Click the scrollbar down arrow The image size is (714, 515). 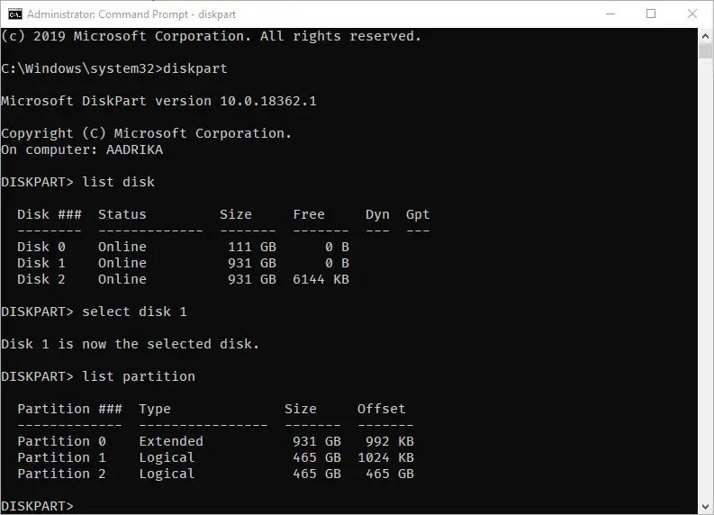pyautogui.click(x=706, y=507)
